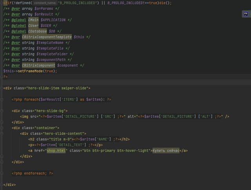
Task: Click the $DB variable in the comment
Action: click(x=52, y=31)
